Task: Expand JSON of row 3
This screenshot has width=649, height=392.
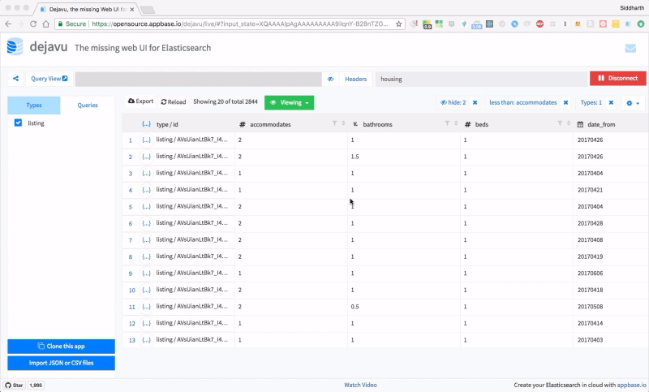Action: (146, 174)
